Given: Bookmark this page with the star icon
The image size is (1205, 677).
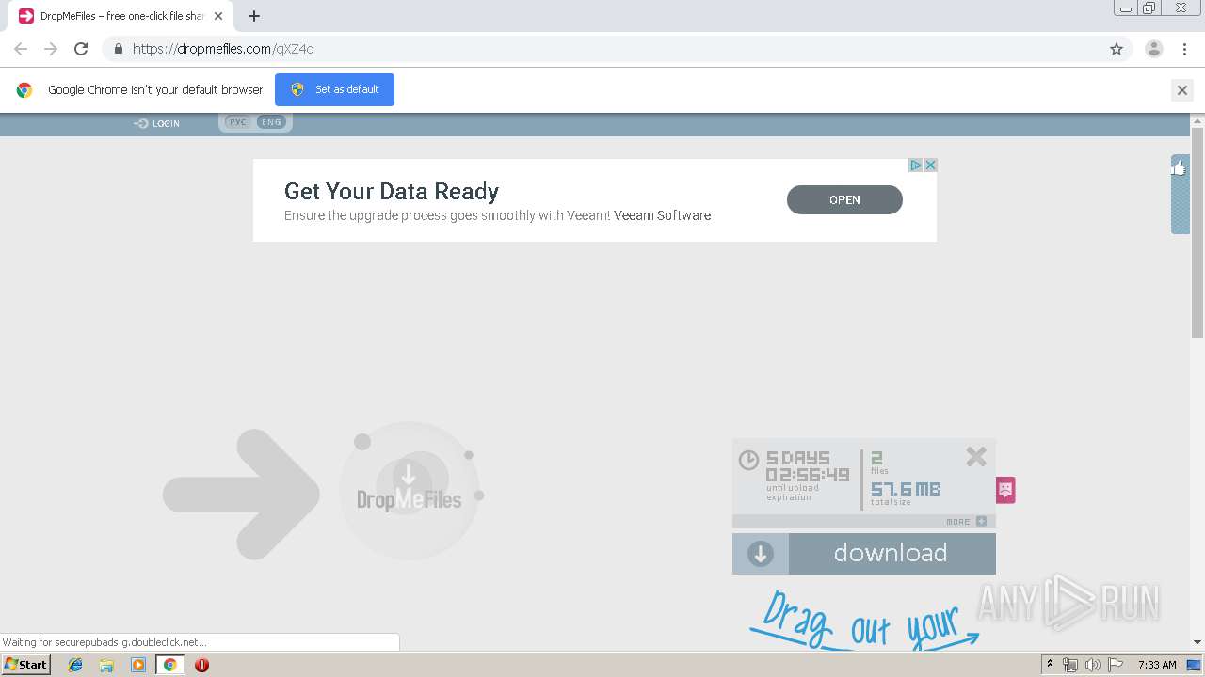Looking at the screenshot, I should coord(1117,49).
